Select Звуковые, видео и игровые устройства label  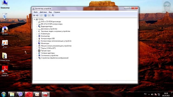[55, 31]
